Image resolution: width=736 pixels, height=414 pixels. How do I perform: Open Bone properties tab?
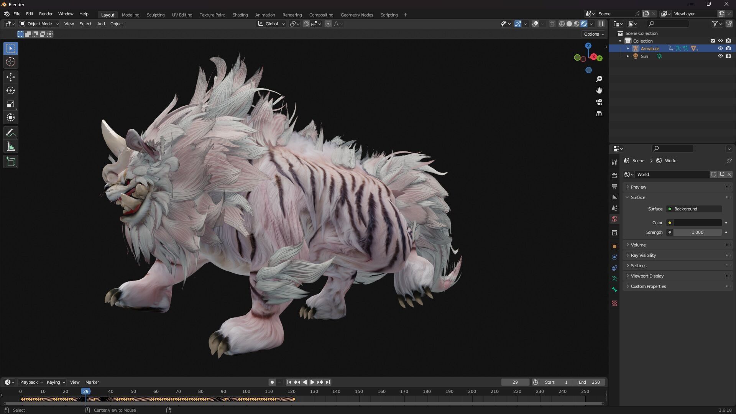click(614, 289)
